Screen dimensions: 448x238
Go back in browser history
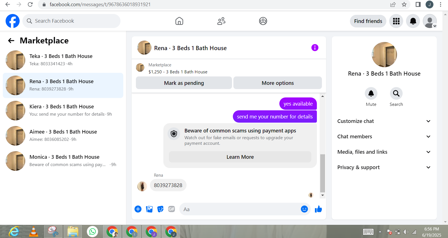point(8,4)
